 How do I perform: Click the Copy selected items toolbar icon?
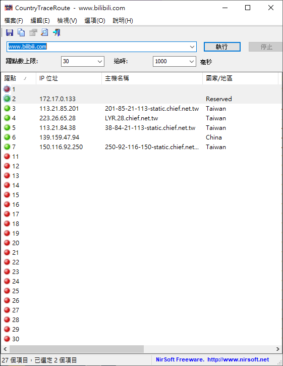(x=21, y=32)
